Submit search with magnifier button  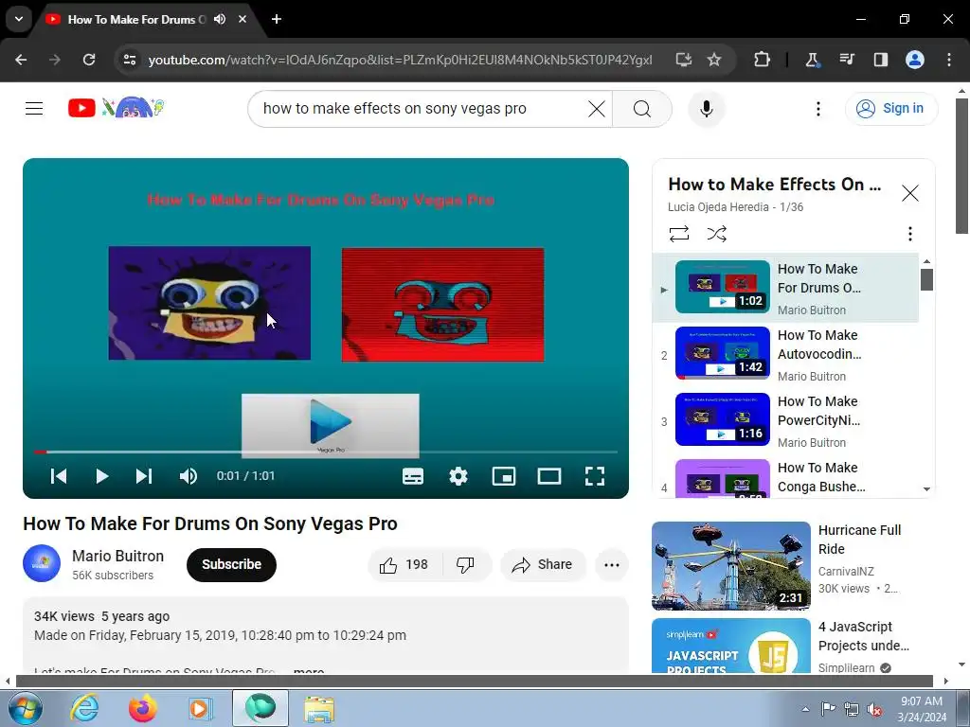[642, 109]
